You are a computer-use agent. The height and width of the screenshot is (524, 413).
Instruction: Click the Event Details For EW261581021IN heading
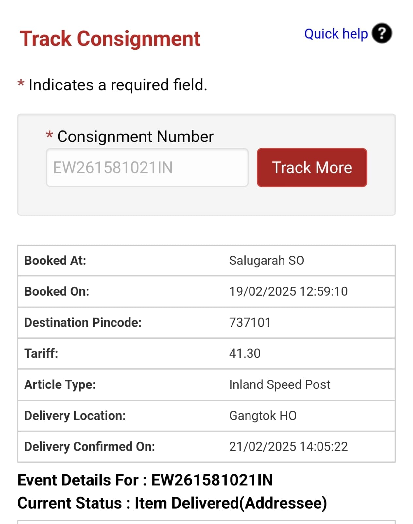145,480
